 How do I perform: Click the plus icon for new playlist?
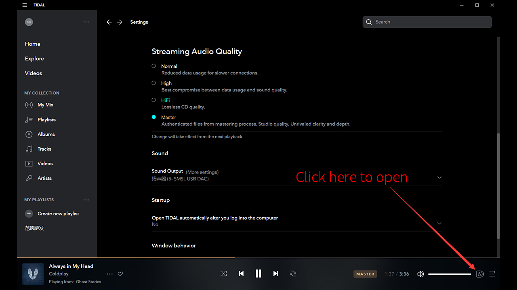pos(29,213)
